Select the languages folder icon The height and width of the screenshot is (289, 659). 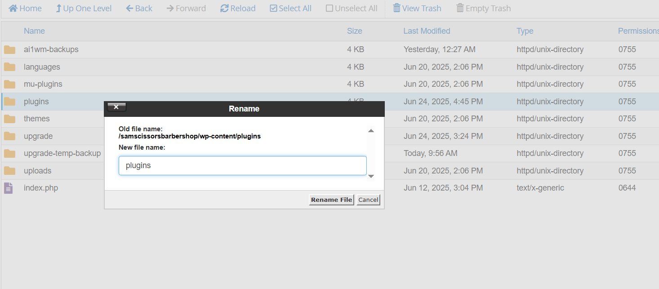click(x=9, y=67)
